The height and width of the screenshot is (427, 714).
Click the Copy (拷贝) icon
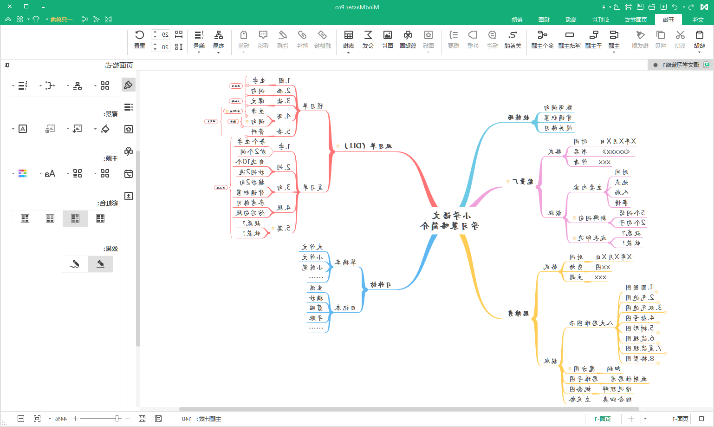661,35
